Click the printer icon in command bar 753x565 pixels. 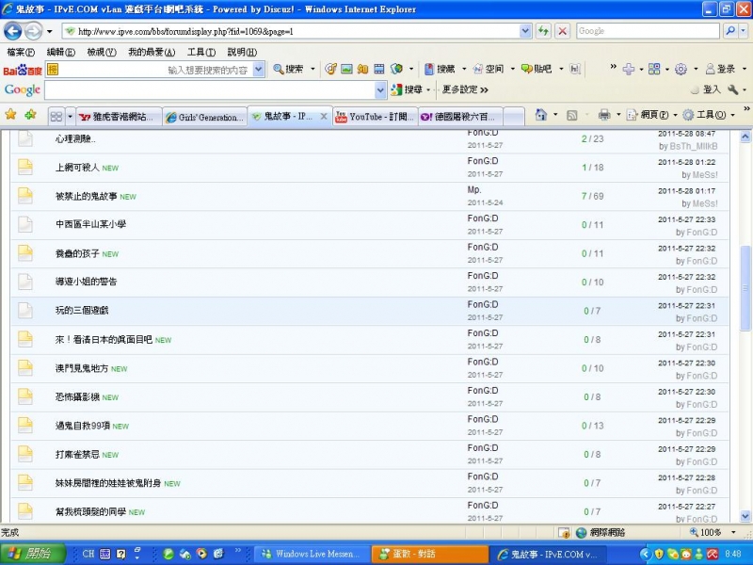(x=604, y=115)
